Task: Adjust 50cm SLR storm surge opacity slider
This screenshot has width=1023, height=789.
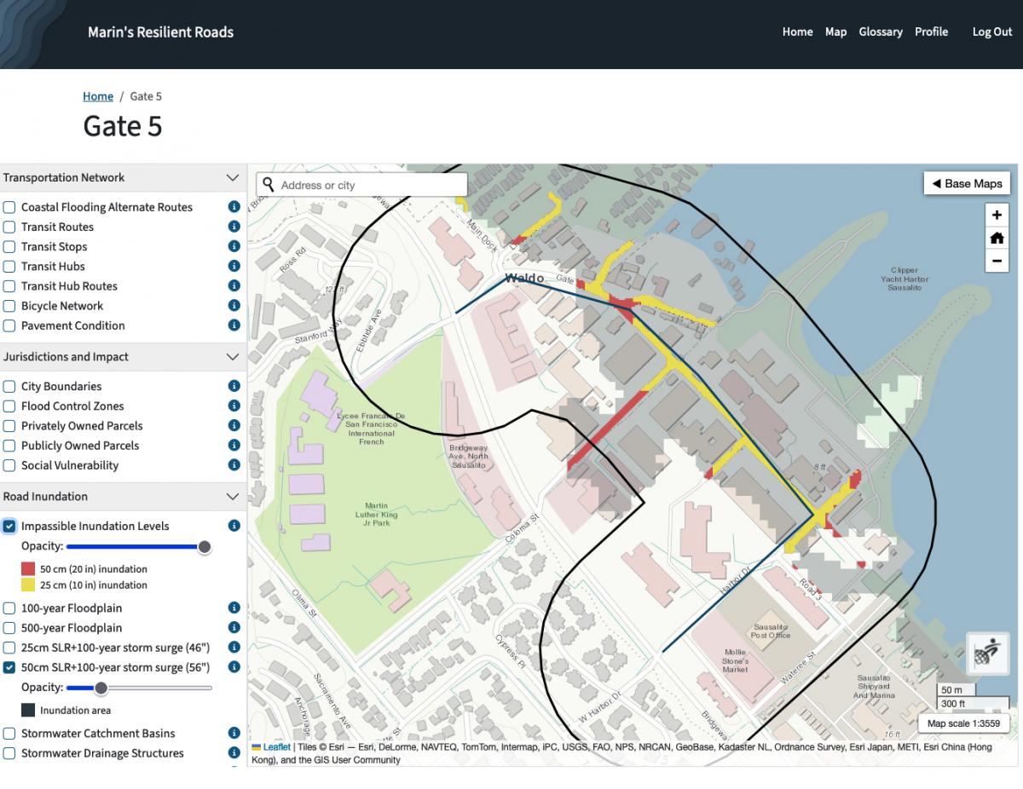Action: coord(139,688)
